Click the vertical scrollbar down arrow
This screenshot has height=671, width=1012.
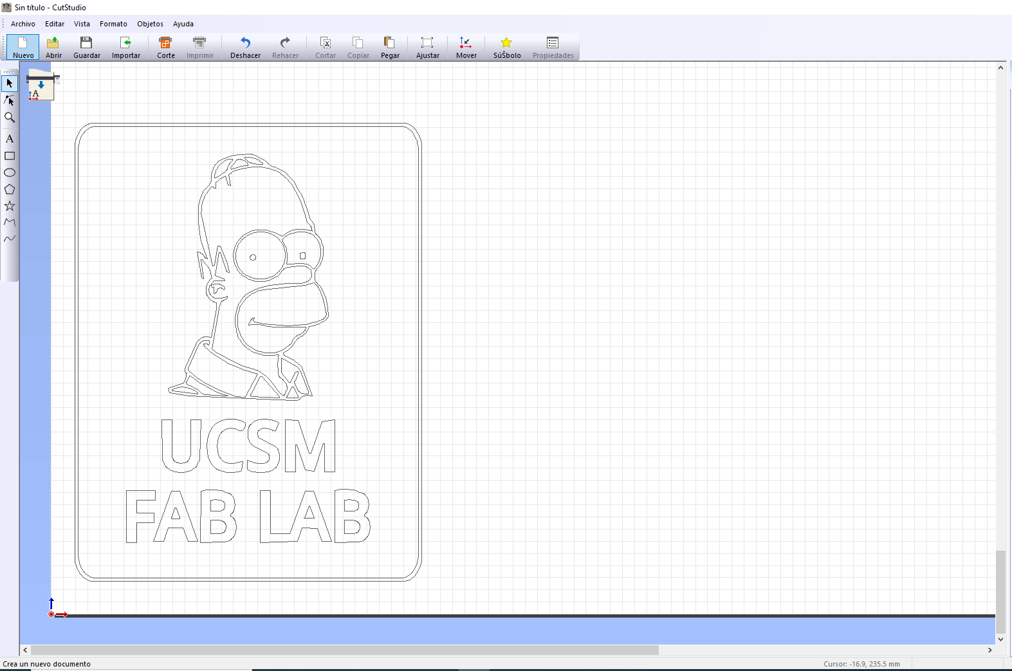pos(1000,639)
